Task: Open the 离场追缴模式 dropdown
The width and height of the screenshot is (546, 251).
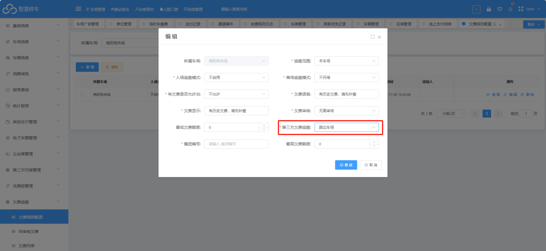Action: coord(346,78)
